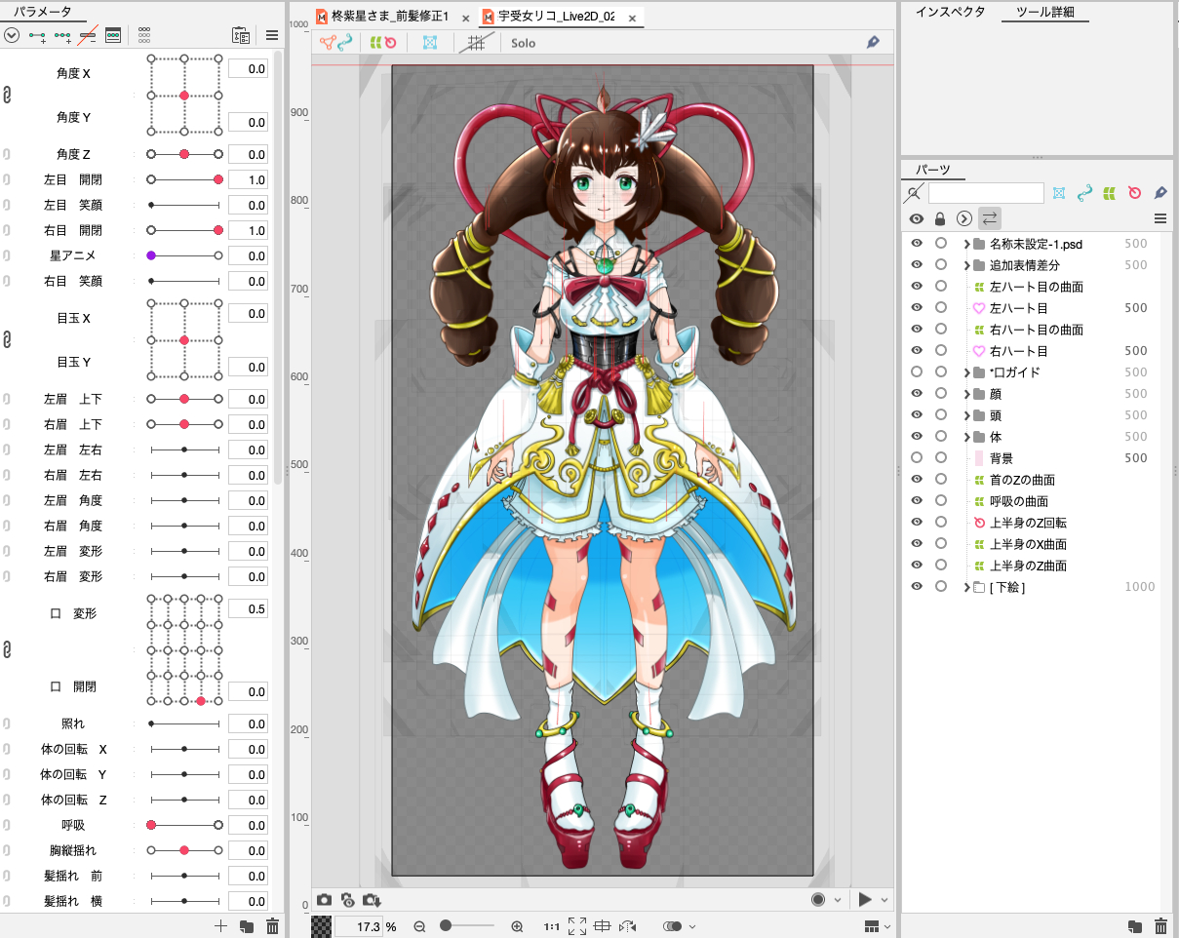Toggle visibility of 背景 layer
Image resolution: width=1179 pixels, height=938 pixels.
pyautogui.click(x=917, y=458)
